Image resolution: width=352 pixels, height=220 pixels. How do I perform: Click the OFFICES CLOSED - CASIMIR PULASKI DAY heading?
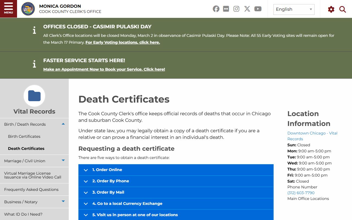(x=97, y=27)
